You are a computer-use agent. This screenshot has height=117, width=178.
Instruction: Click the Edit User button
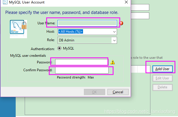coord(163,78)
